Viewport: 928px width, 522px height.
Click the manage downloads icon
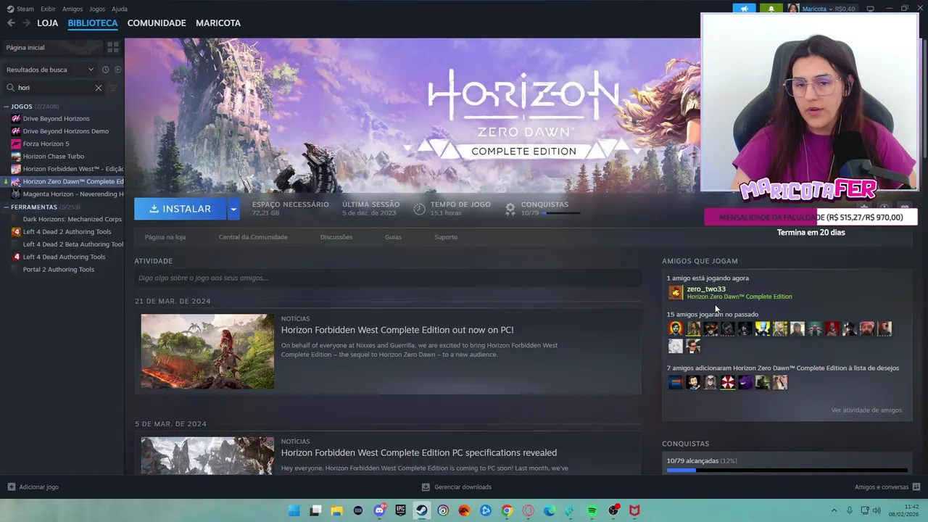426,487
